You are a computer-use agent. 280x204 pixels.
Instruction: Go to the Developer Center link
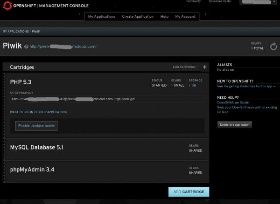click(220, 1)
